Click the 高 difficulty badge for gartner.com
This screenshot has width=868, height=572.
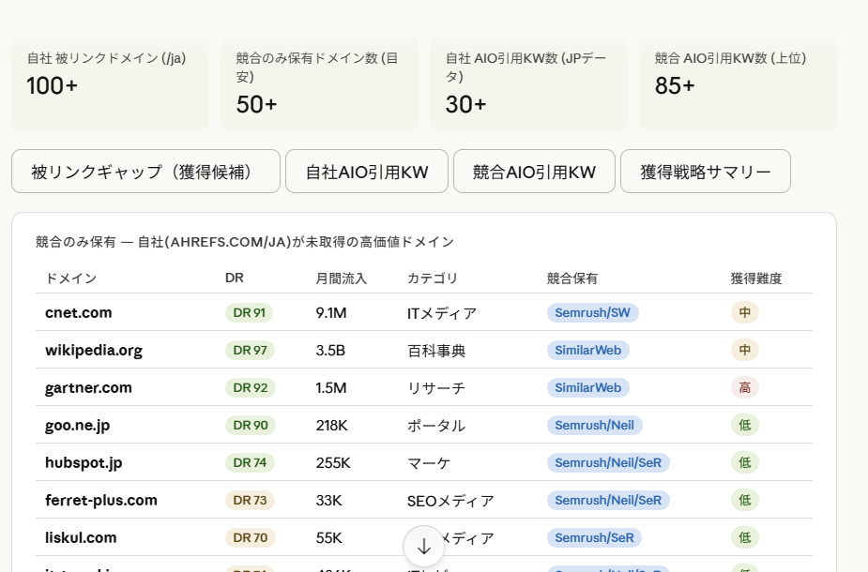click(x=744, y=387)
